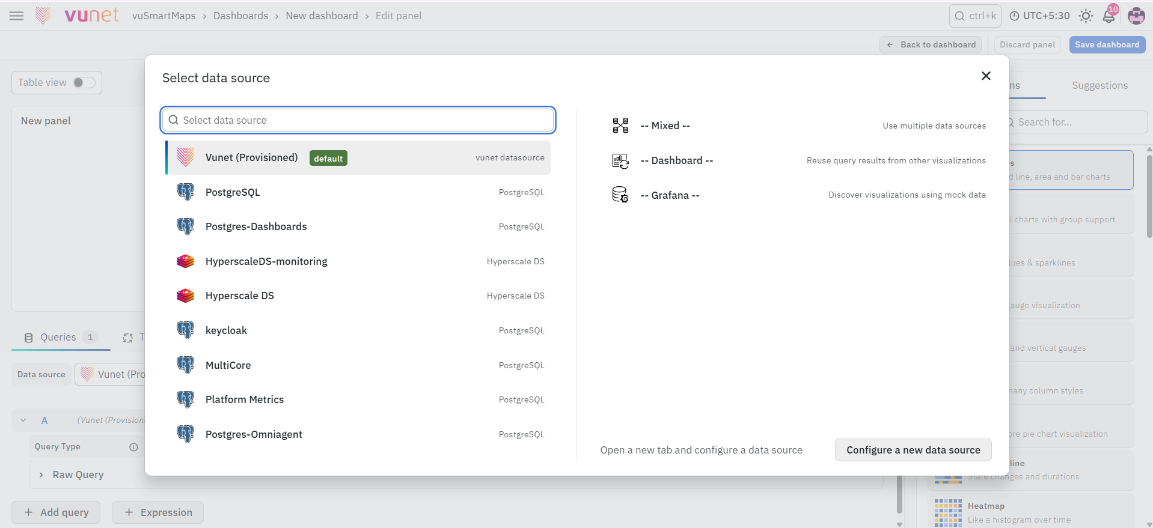Image resolution: width=1153 pixels, height=528 pixels.
Task: Click the New panel title
Action: (46, 121)
